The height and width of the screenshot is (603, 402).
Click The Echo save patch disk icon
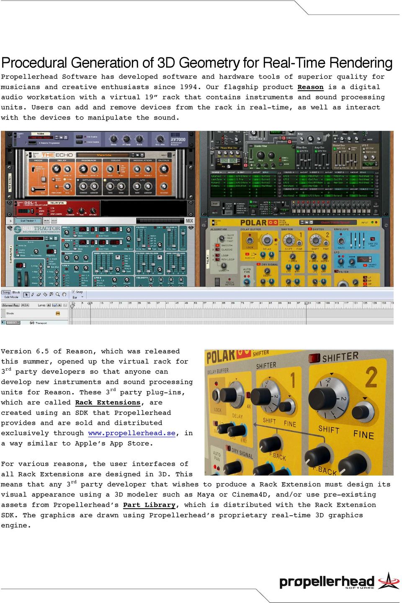[x=142, y=155]
